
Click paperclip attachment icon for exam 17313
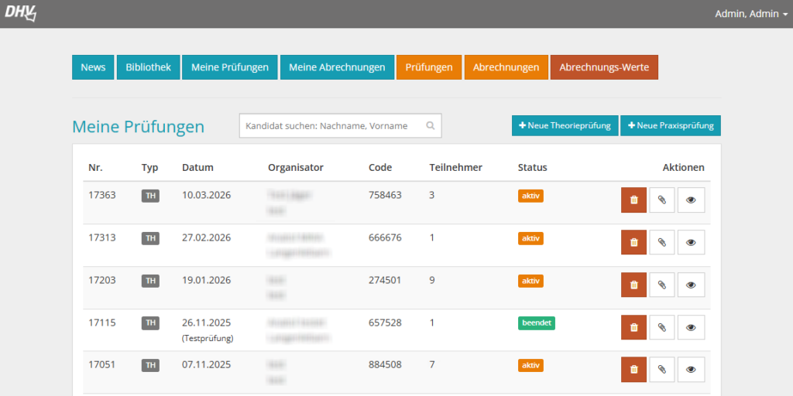[661, 242]
